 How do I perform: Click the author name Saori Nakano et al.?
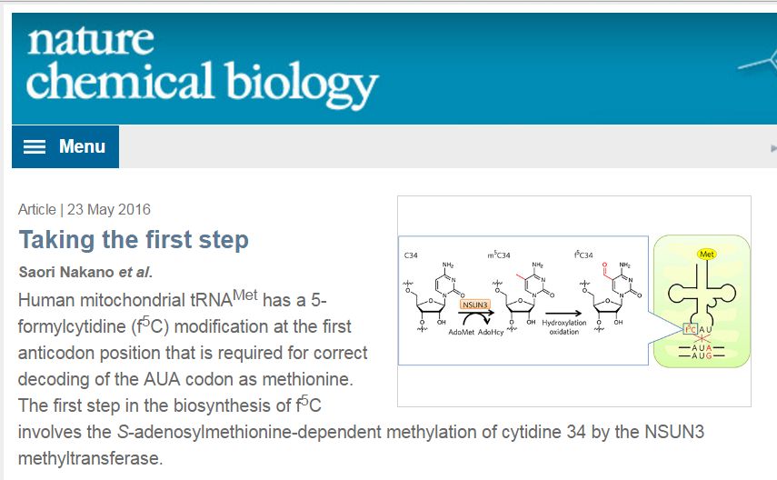click(x=85, y=272)
